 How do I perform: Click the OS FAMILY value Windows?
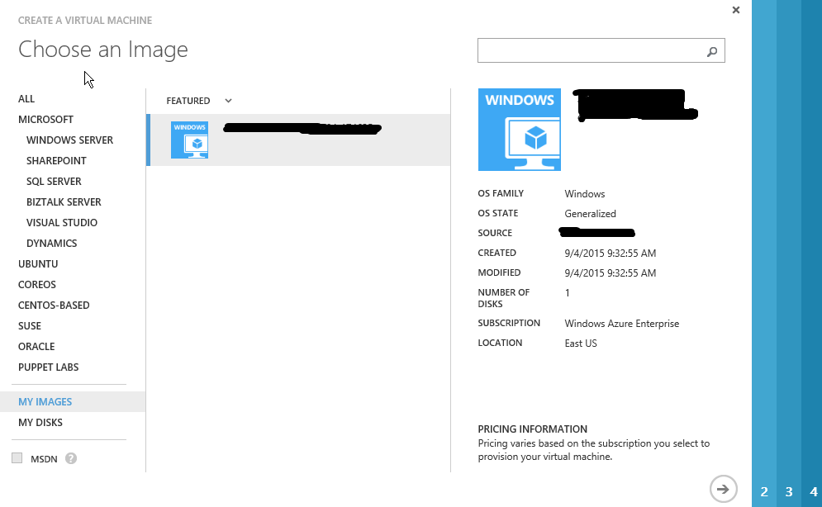tap(585, 194)
